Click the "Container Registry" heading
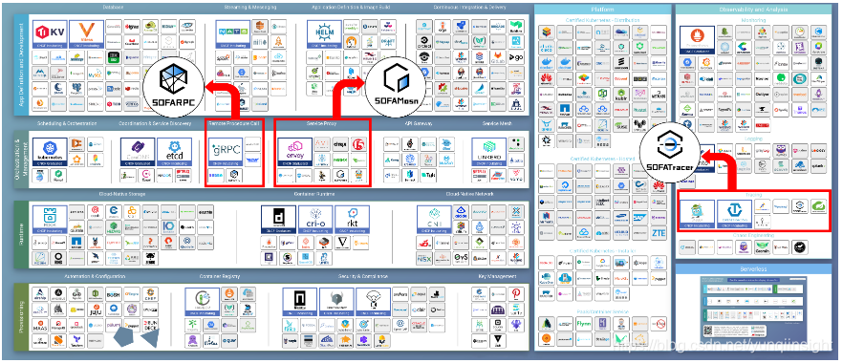This screenshot has height=363, width=843. 220,276
